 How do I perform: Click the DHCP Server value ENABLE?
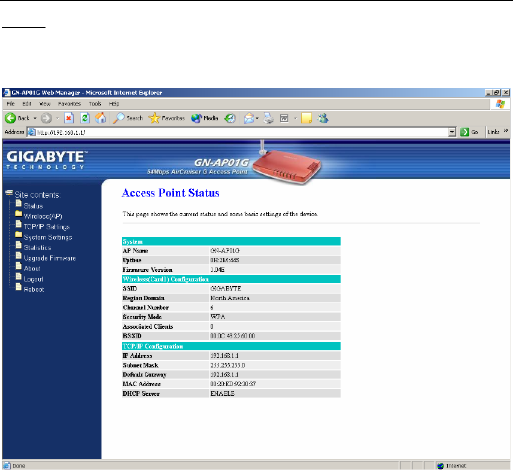[x=223, y=393]
